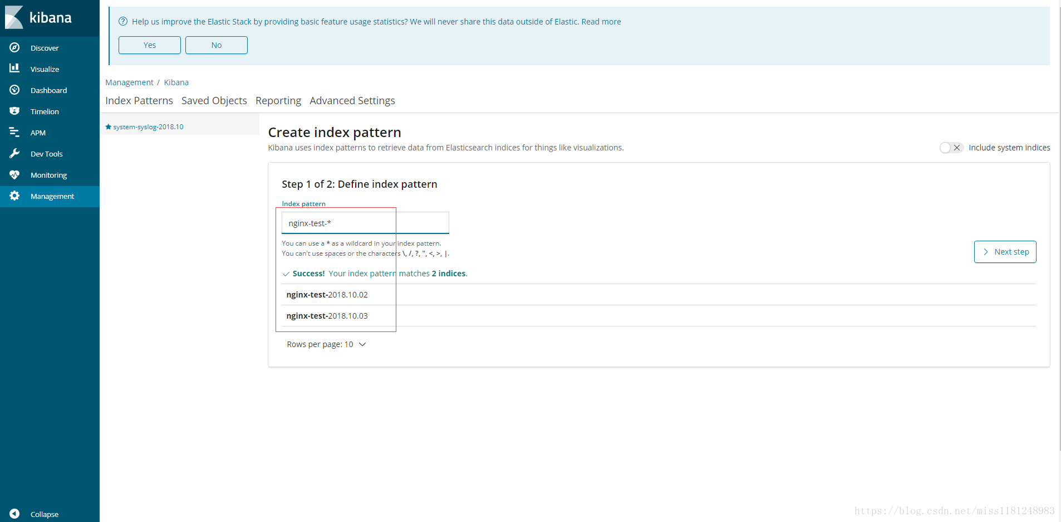Click No to decline usage statistics

pos(217,45)
